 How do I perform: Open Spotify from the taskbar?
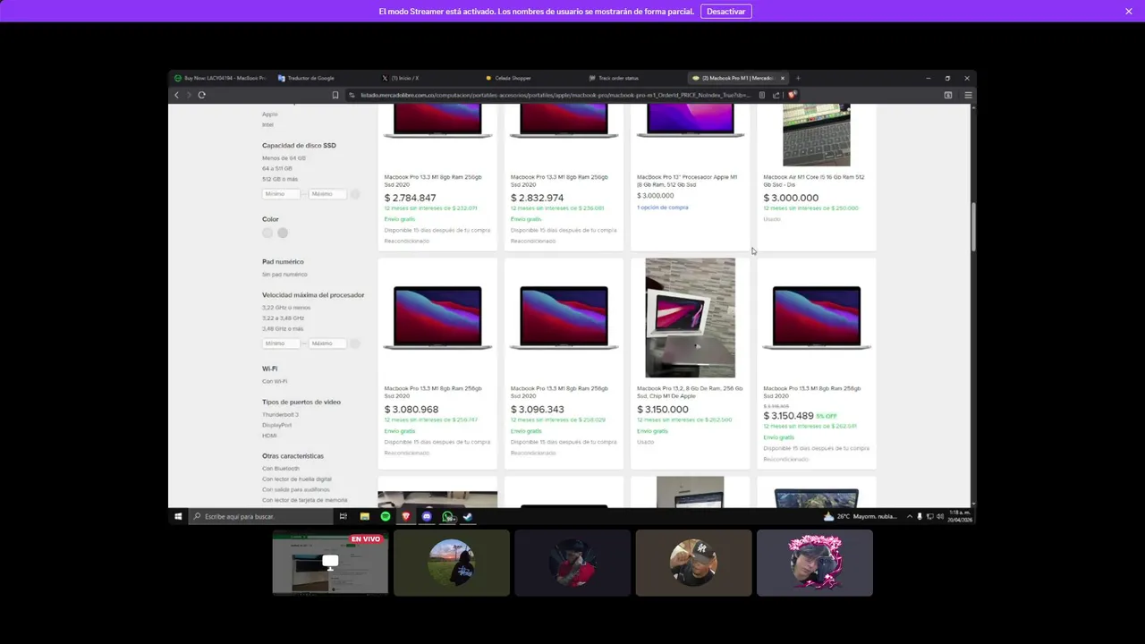click(x=386, y=516)
